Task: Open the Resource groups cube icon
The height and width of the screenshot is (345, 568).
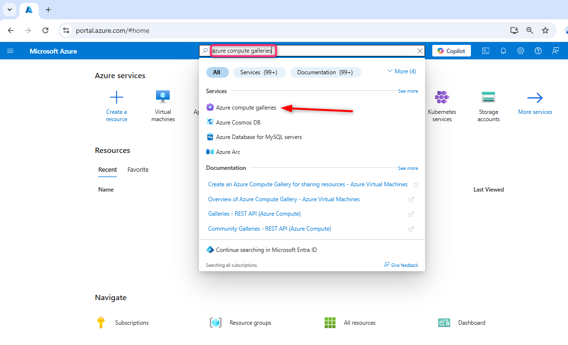Action: [215, 322]
